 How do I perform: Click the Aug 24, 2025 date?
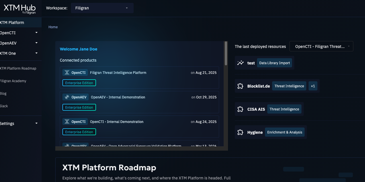[206, 122]
